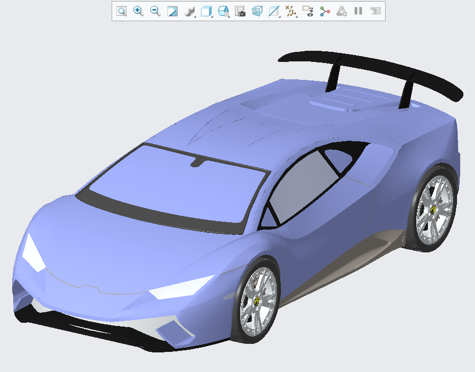Image resolution: width=475 pixels, height=372 pixels.
Task: Select the Zoom In tool
Action: point(139,12)
